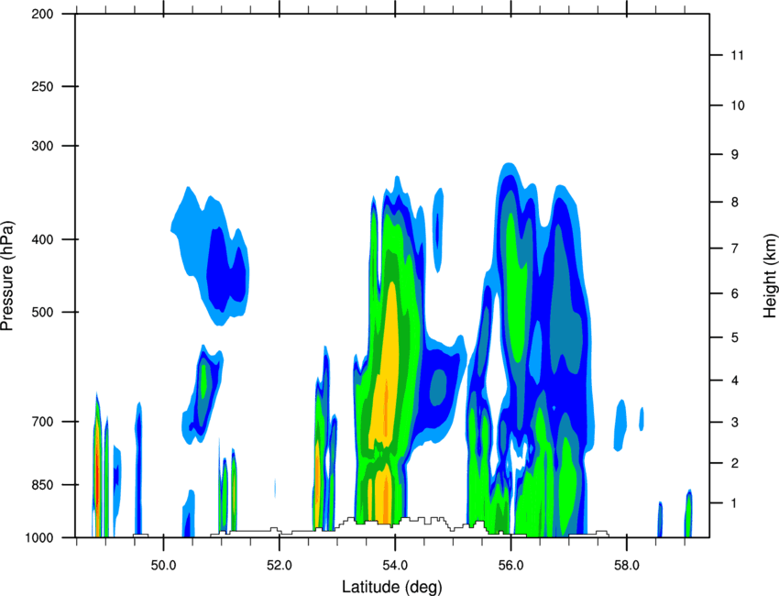Click the 10 km height label
Screen dimensions: 779x596
coord(737,105)
